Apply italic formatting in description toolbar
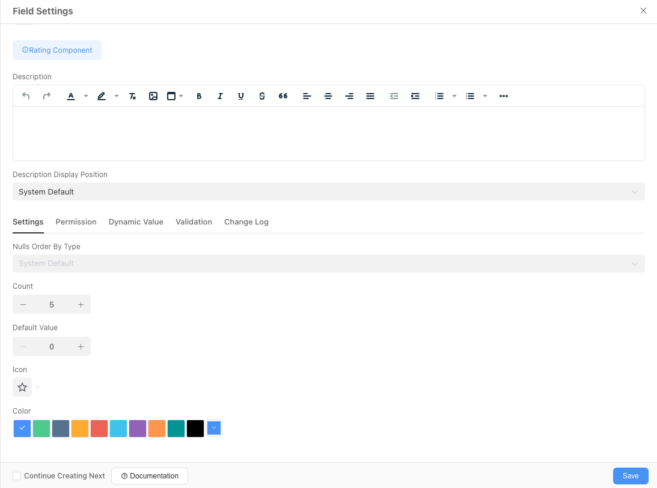The width and height of the screenshot is (657, 488). (x=220, y=96)
